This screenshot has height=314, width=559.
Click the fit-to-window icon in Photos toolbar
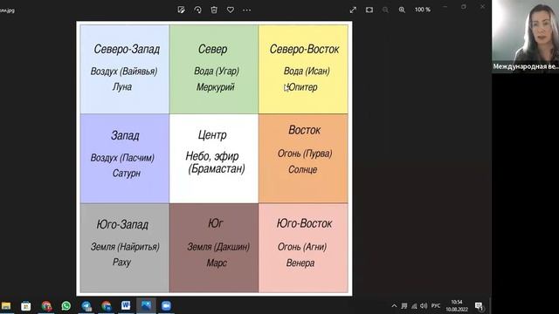(369, 10)
